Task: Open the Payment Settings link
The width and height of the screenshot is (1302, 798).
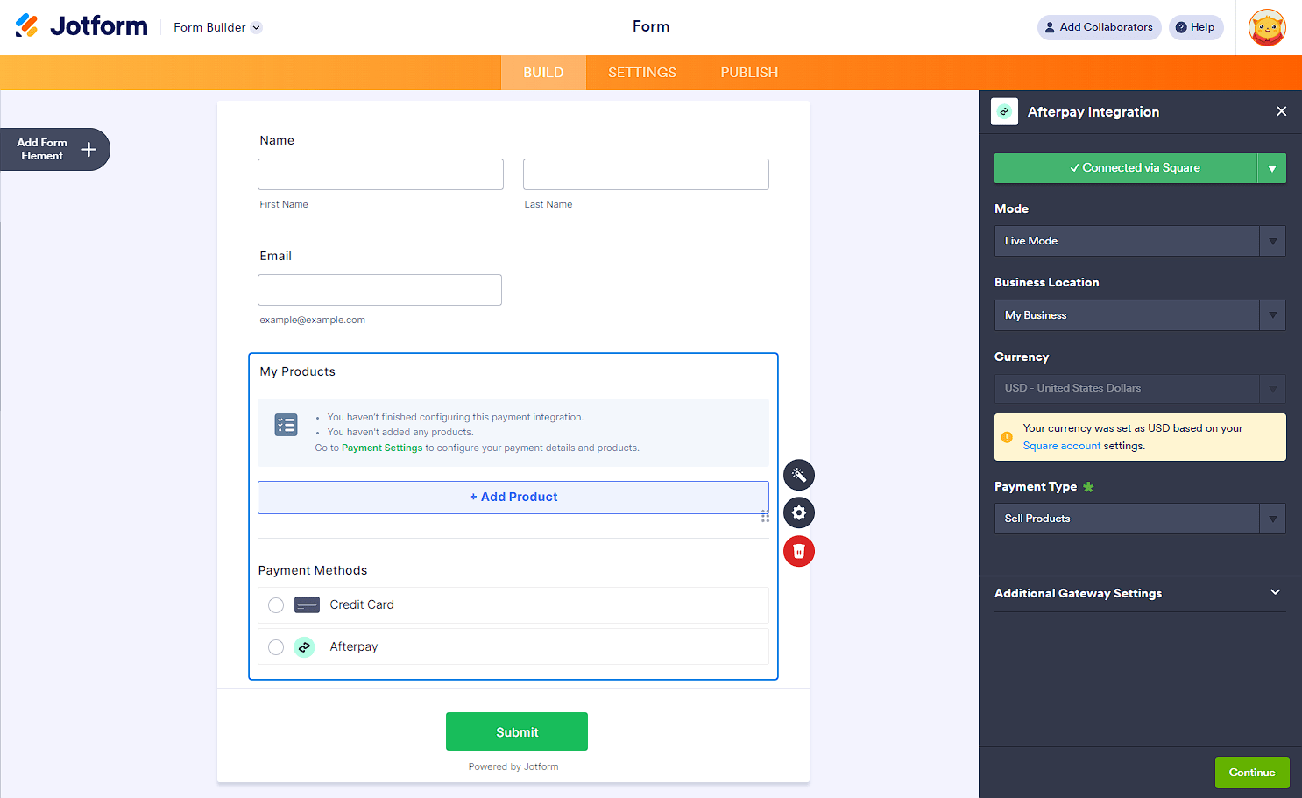Action: (x=382, y=448)
